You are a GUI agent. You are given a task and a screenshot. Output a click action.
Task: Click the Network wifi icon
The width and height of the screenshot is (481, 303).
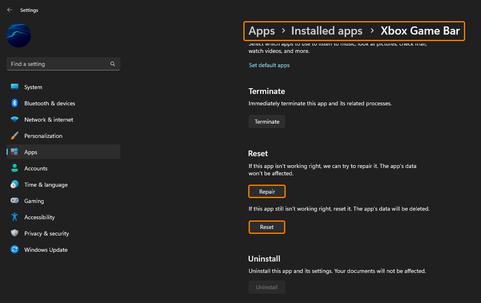pos(14,119)
